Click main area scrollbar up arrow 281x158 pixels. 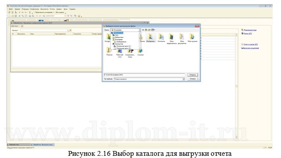point(237,35)
